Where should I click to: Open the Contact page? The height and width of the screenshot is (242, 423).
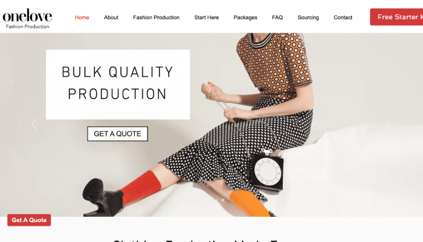(343, 17)
